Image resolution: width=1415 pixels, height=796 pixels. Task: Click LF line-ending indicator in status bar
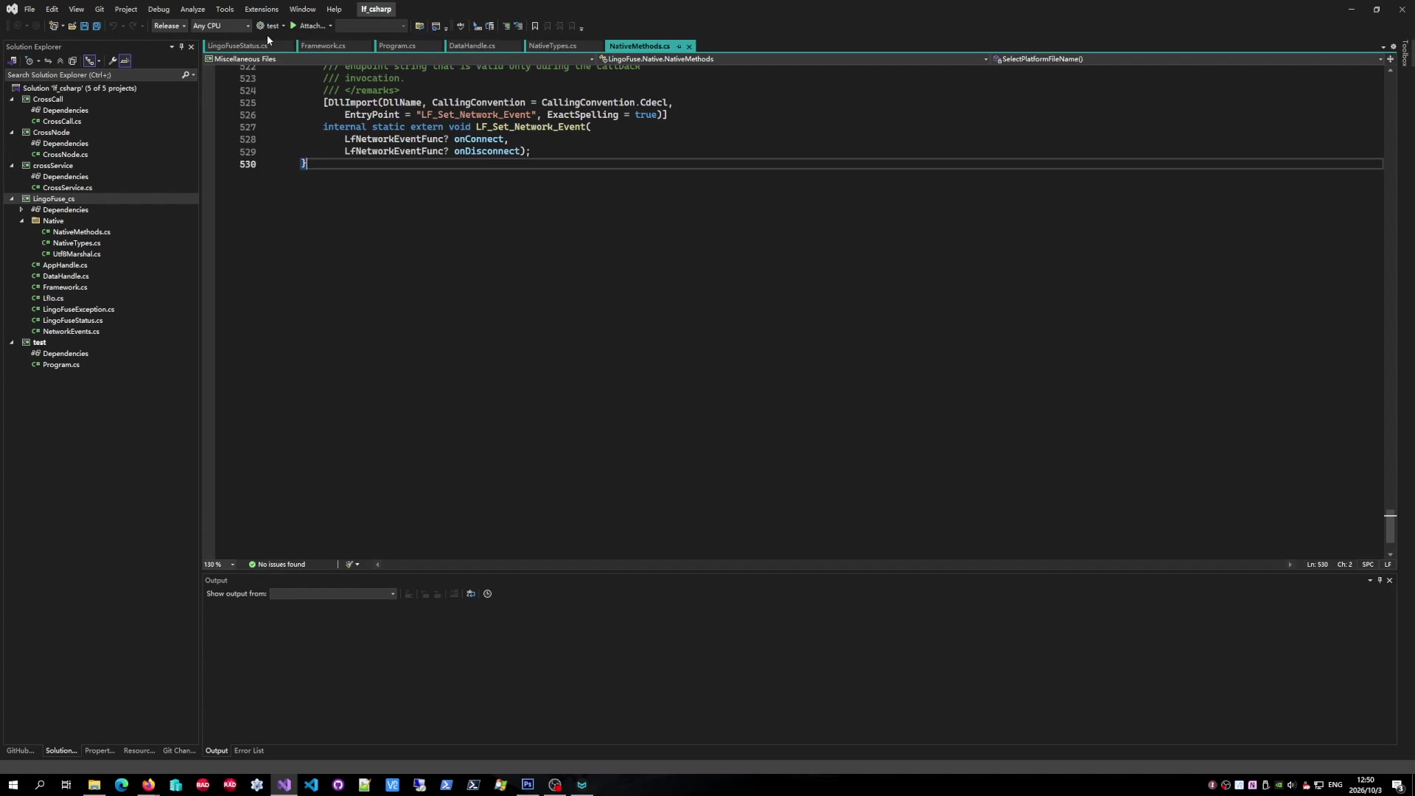point(1388,565)
